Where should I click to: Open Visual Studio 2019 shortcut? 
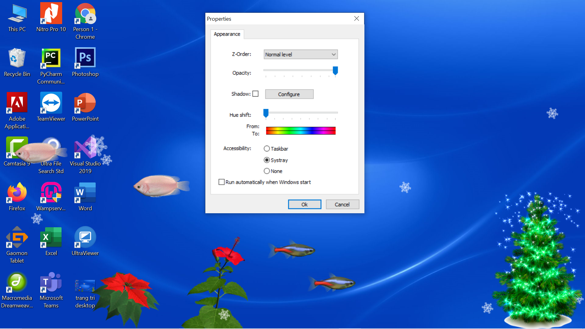(x=85, y=156)
